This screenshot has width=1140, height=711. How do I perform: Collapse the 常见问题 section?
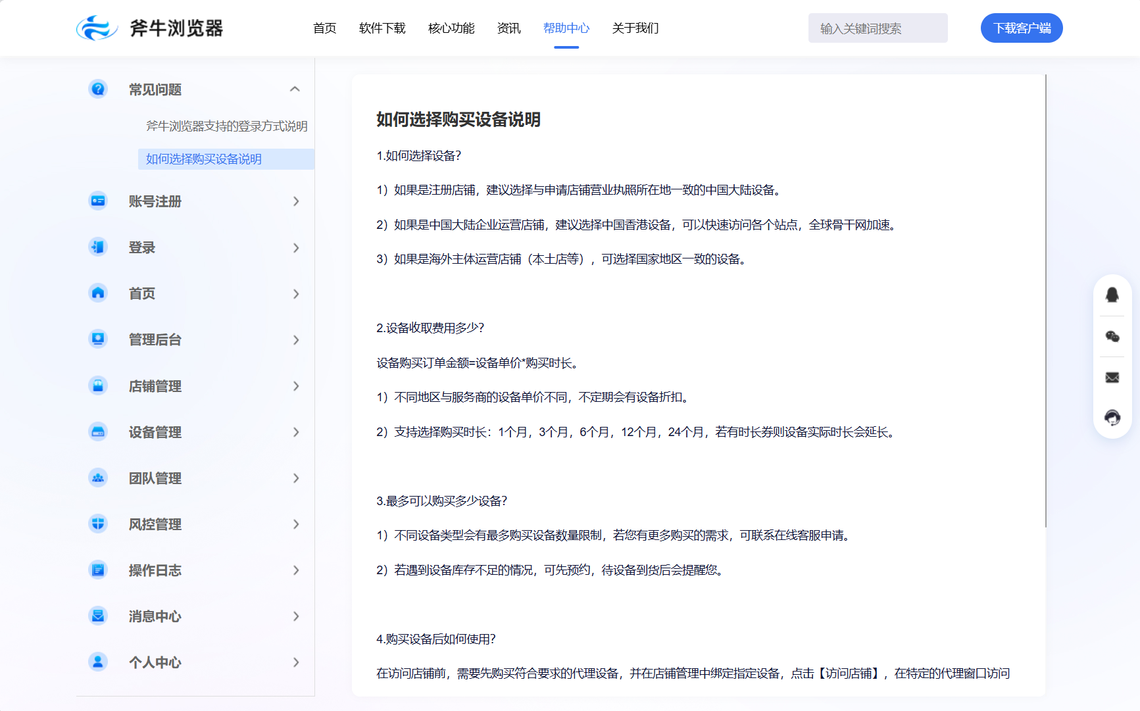click(x=296, y=89)
